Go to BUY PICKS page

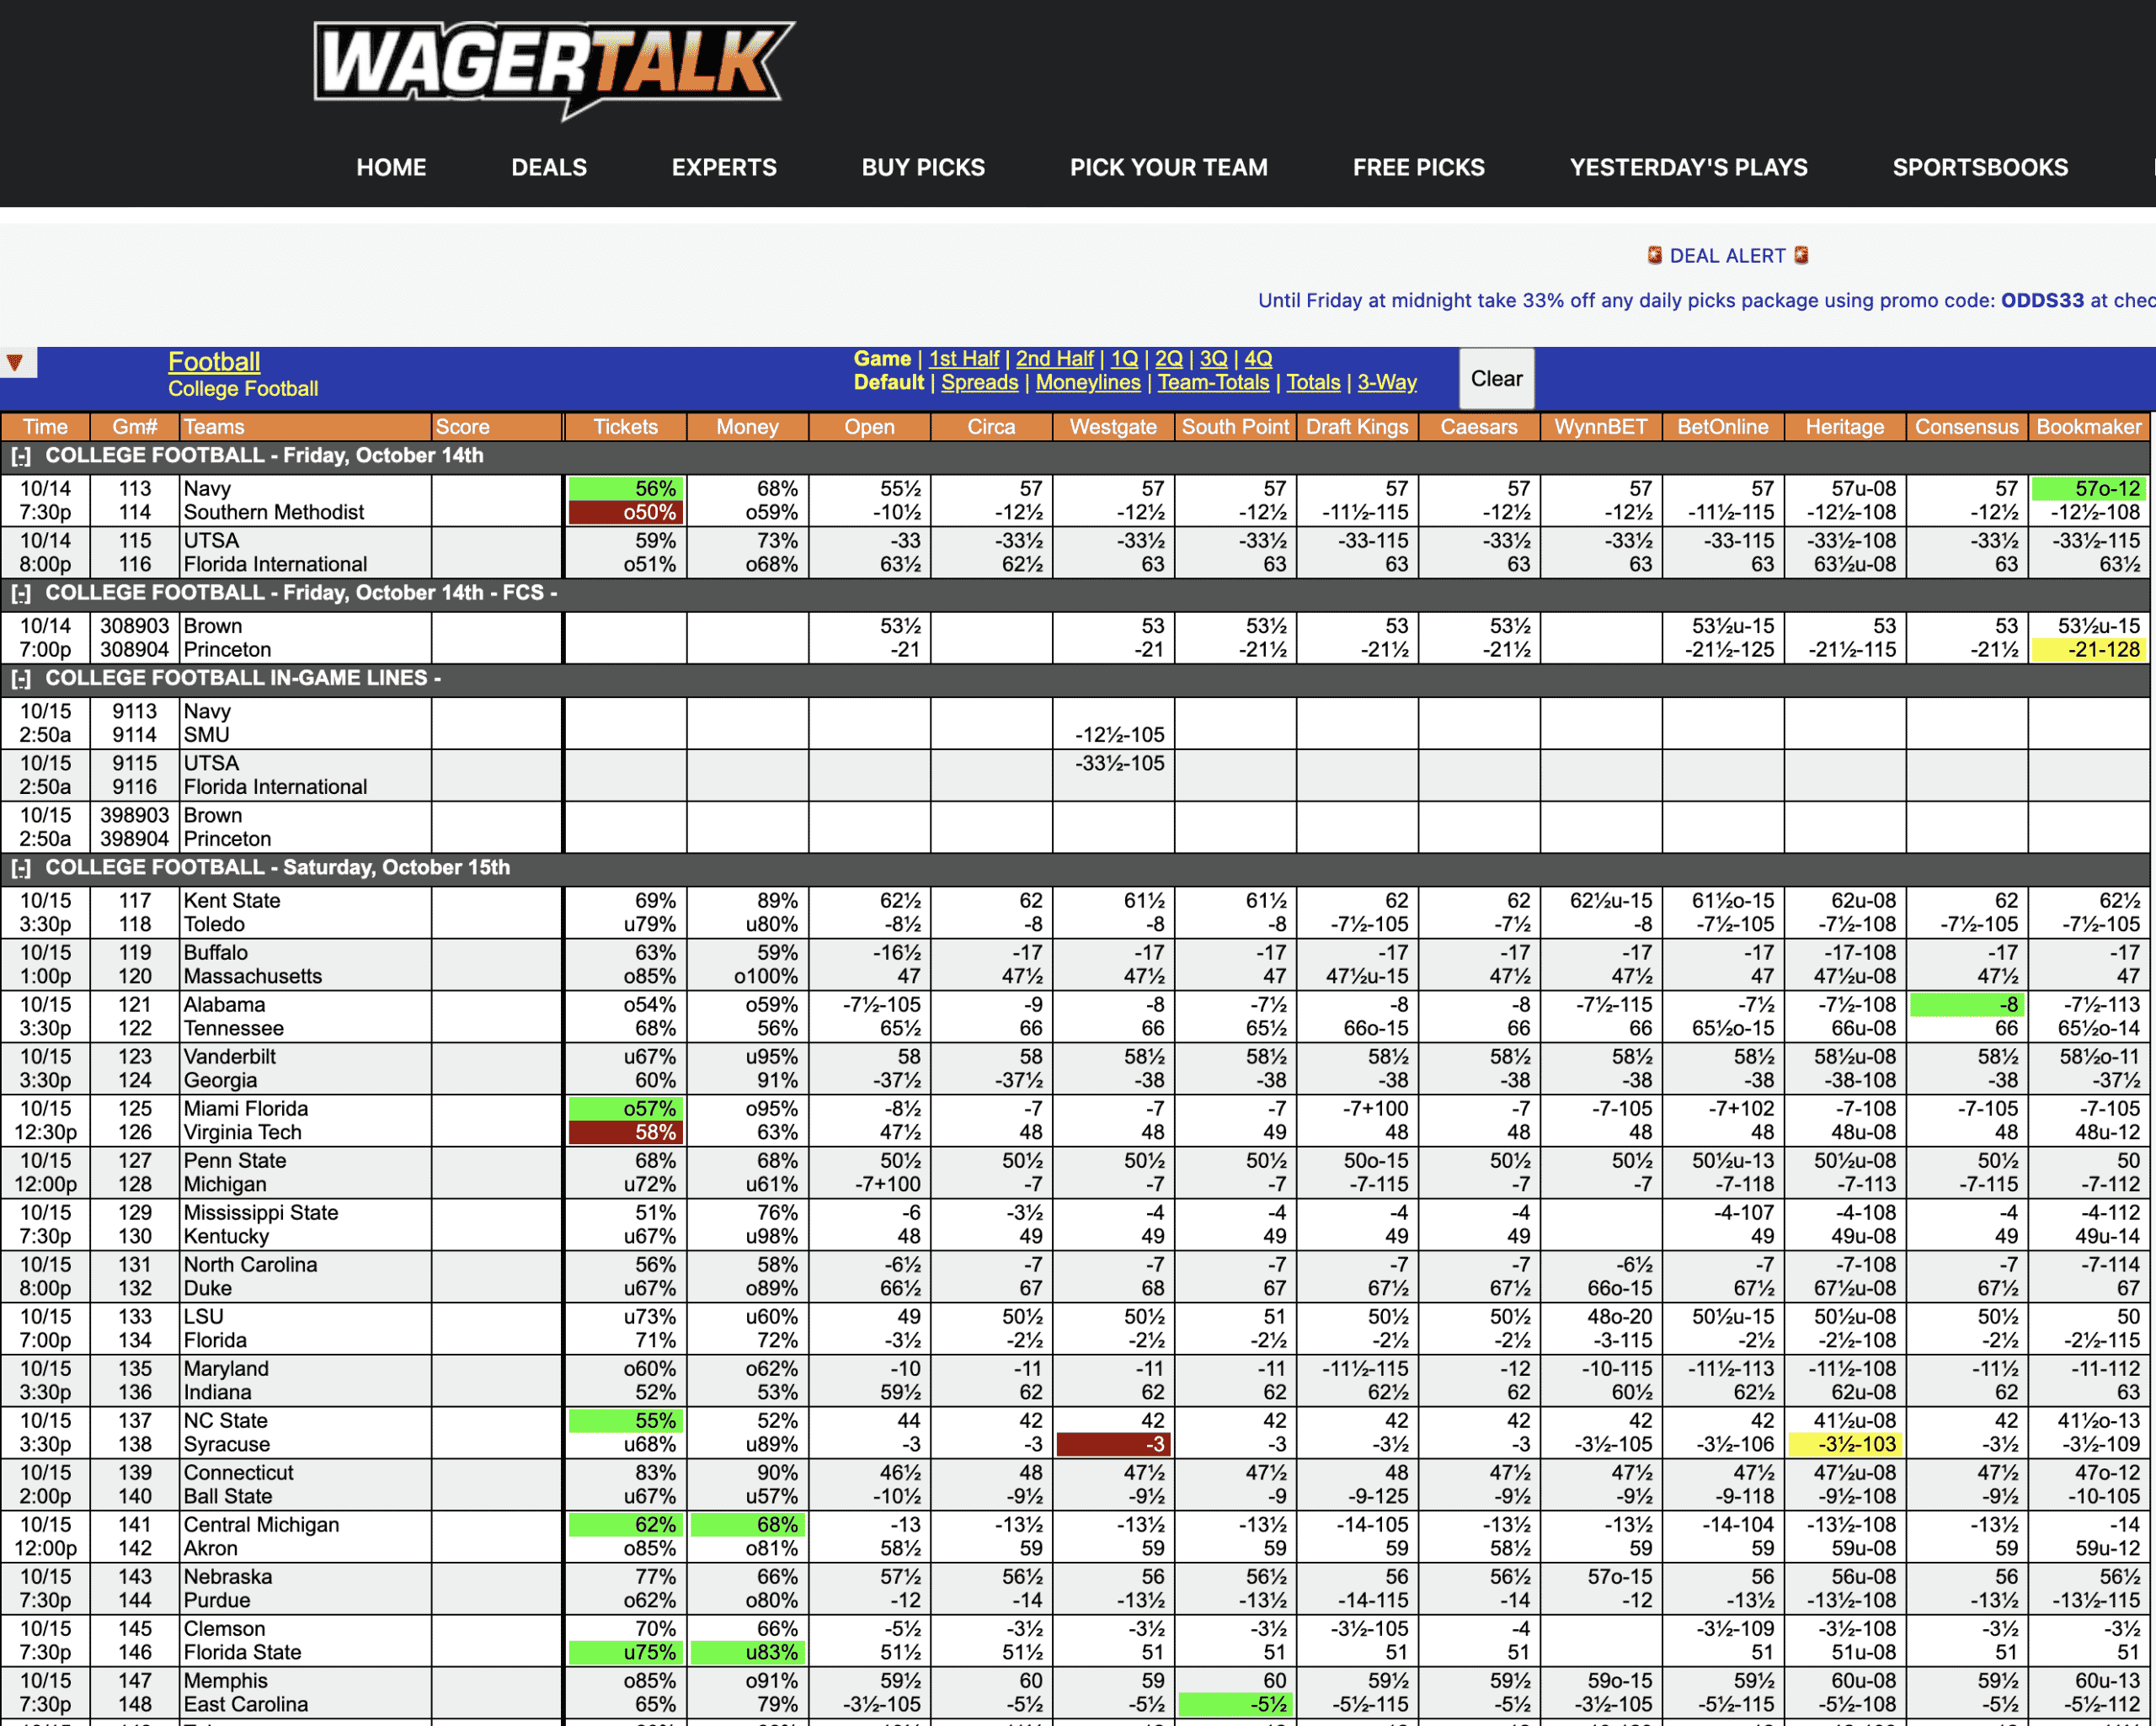pyautogui.click(x=923, y=168)
